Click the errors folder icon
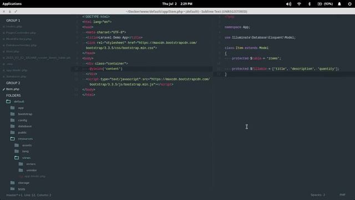The width and height of the screenshot is (355, 200). click(x=21, y=164)
